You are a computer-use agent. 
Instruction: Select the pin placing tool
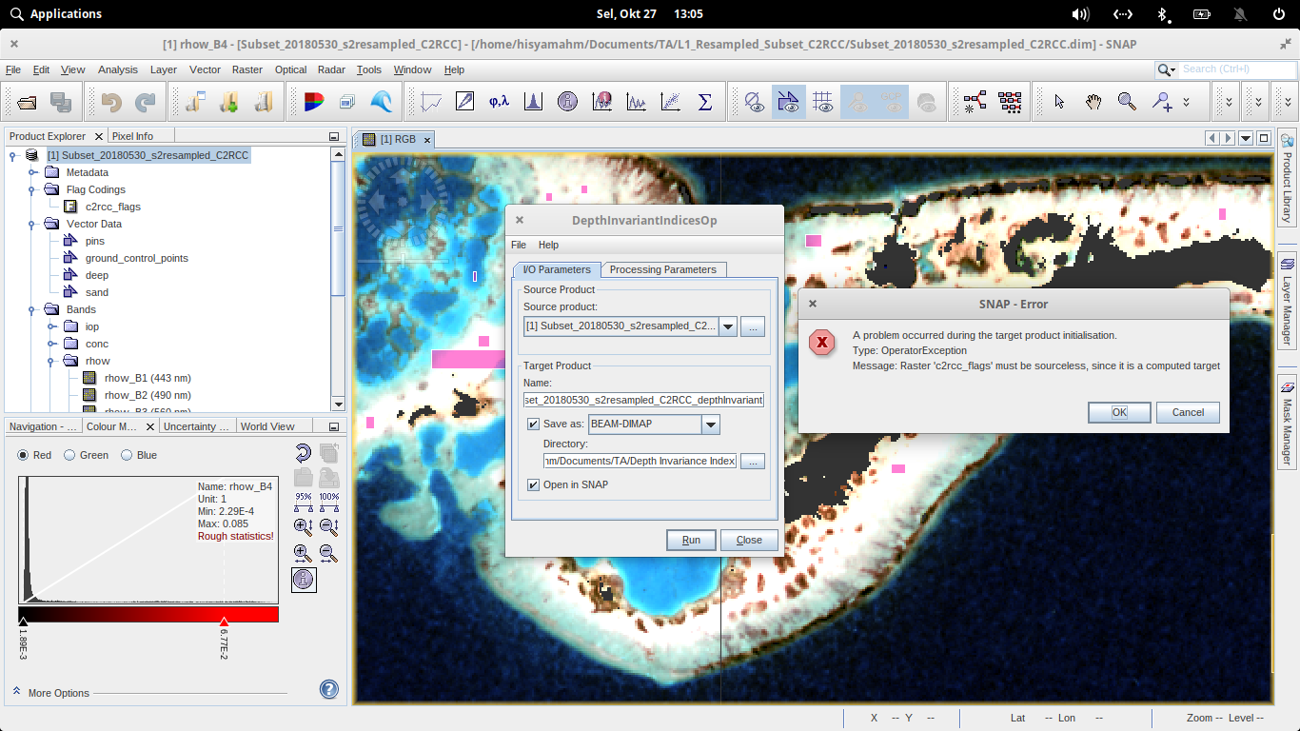[x=1162, y=102]
